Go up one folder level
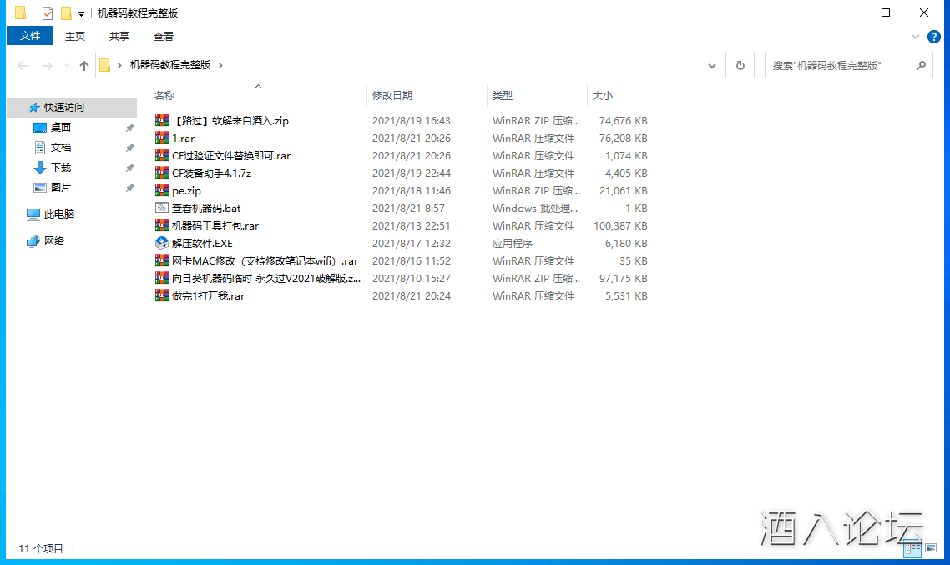This screenshot has width=950, height=565. pos(84,65)
